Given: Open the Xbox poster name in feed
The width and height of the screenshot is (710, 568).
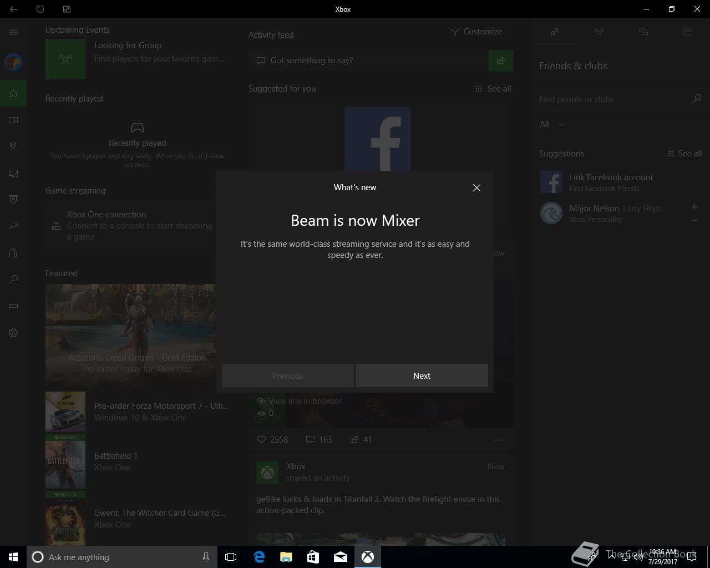Looking at the screenshot, I should coord(296,466).
